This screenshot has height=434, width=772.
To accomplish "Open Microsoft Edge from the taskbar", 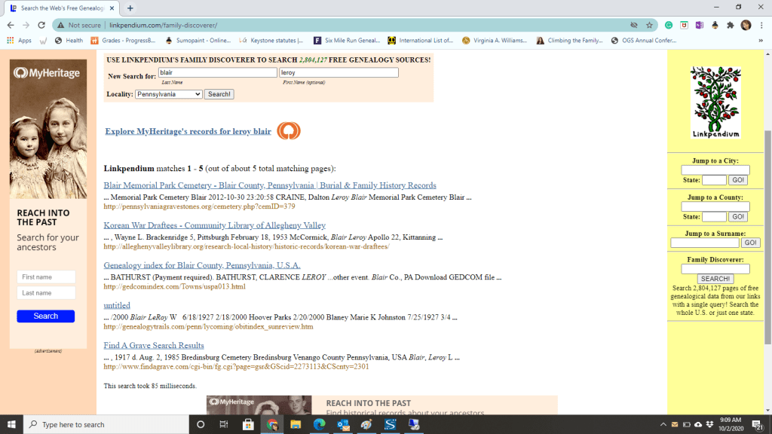I will click(318, 425).
